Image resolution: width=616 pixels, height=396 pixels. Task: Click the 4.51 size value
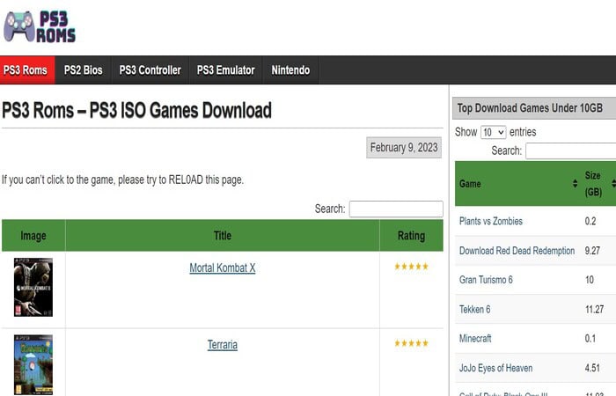click(x=592, y=368)
